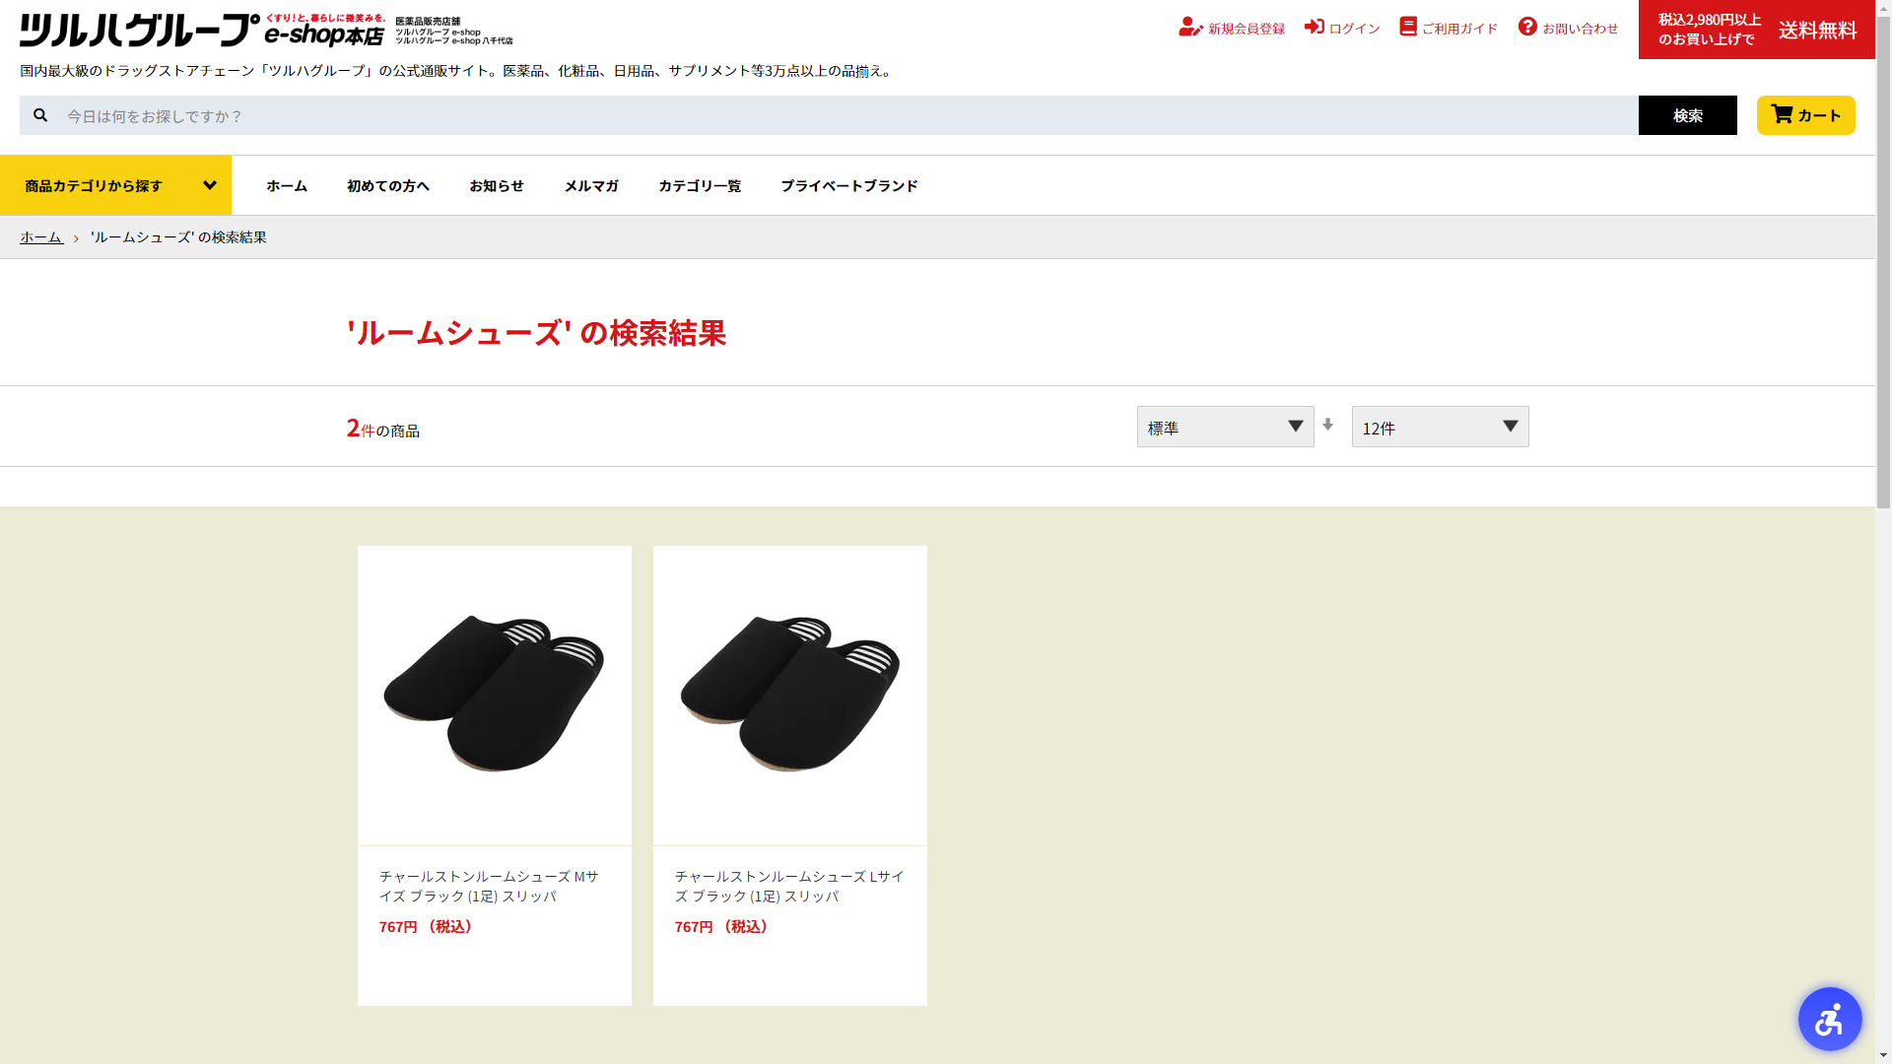Open the usage guide book icon
The image size is (1892, 1064).
pos(1408,27)
